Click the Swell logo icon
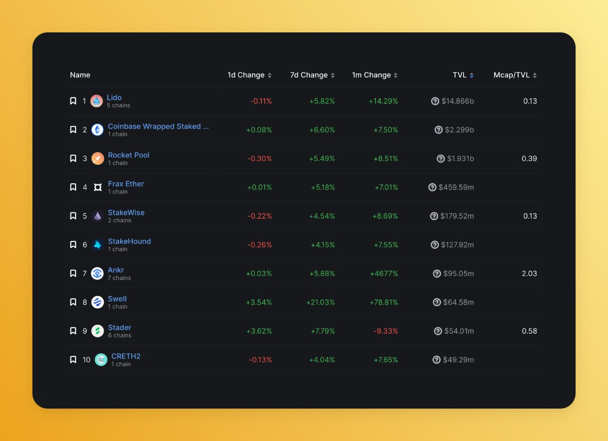This screenshot has width=608, height=441. (97, 302)
